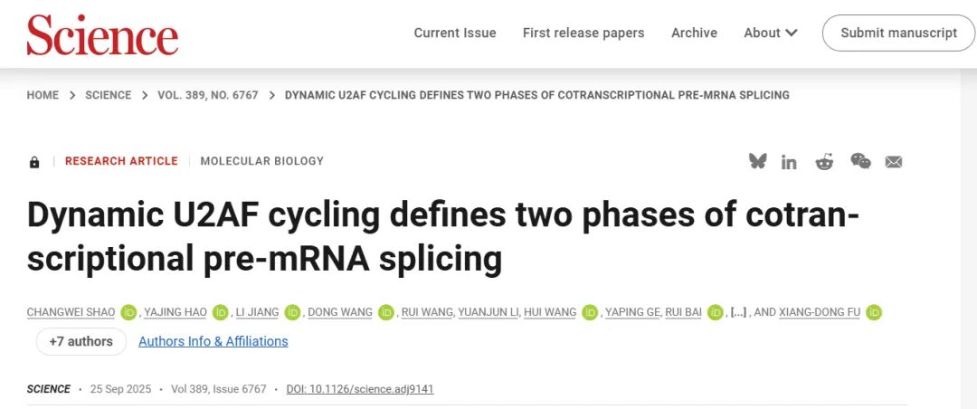Screen dimensions: 977x409
Task: Open the Archive menu item
Action: coord(694,33)
